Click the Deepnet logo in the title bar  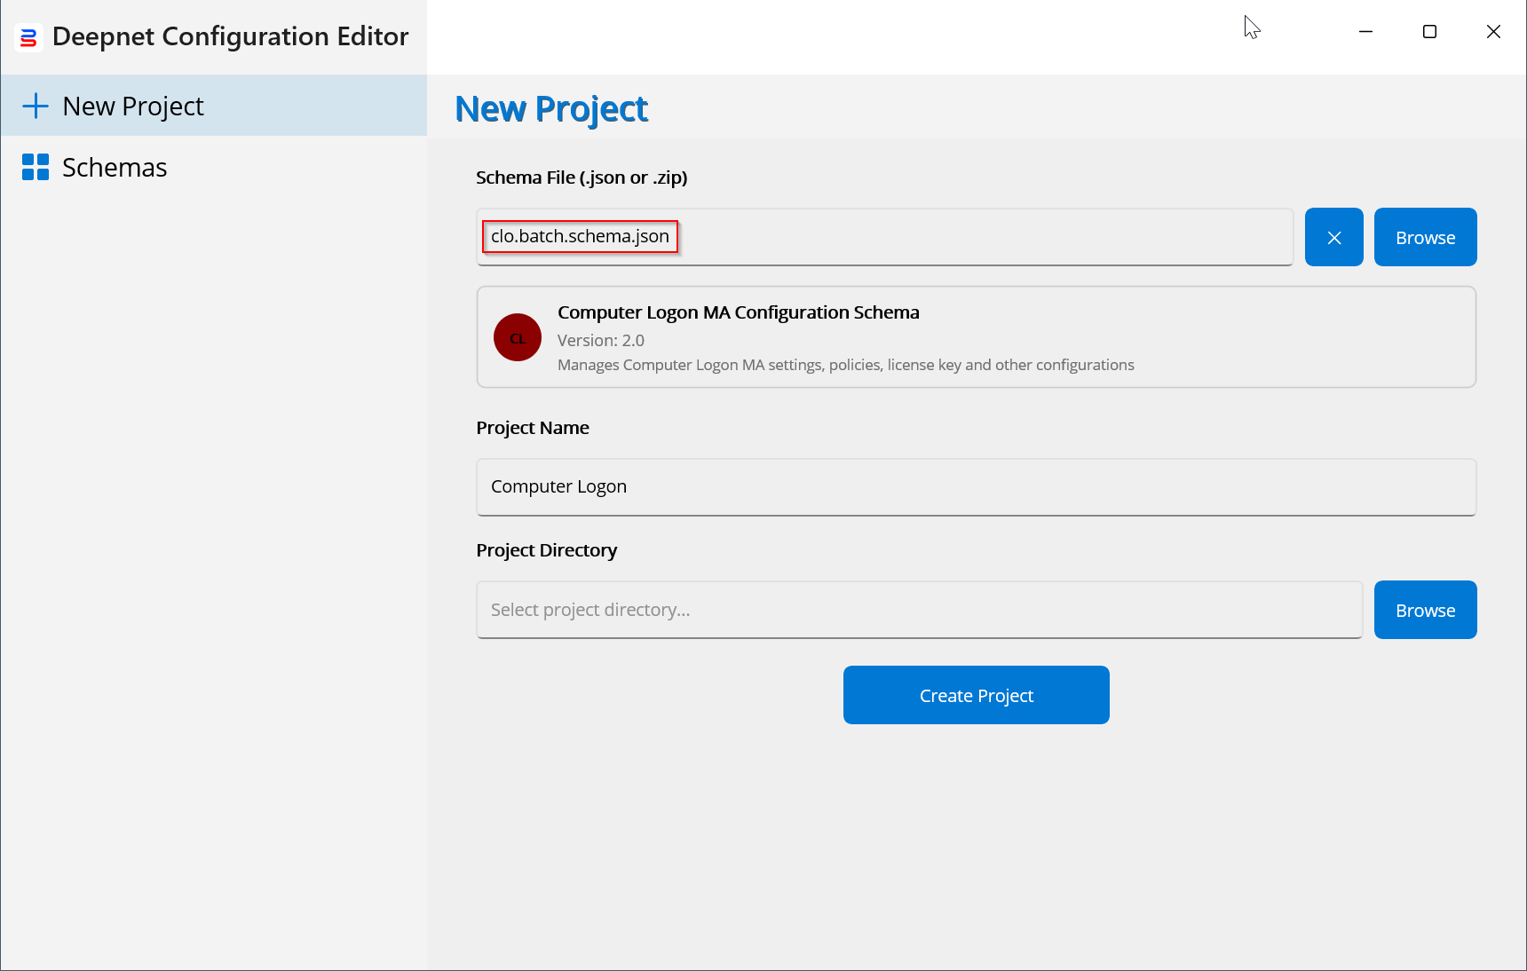coord(28,37)
